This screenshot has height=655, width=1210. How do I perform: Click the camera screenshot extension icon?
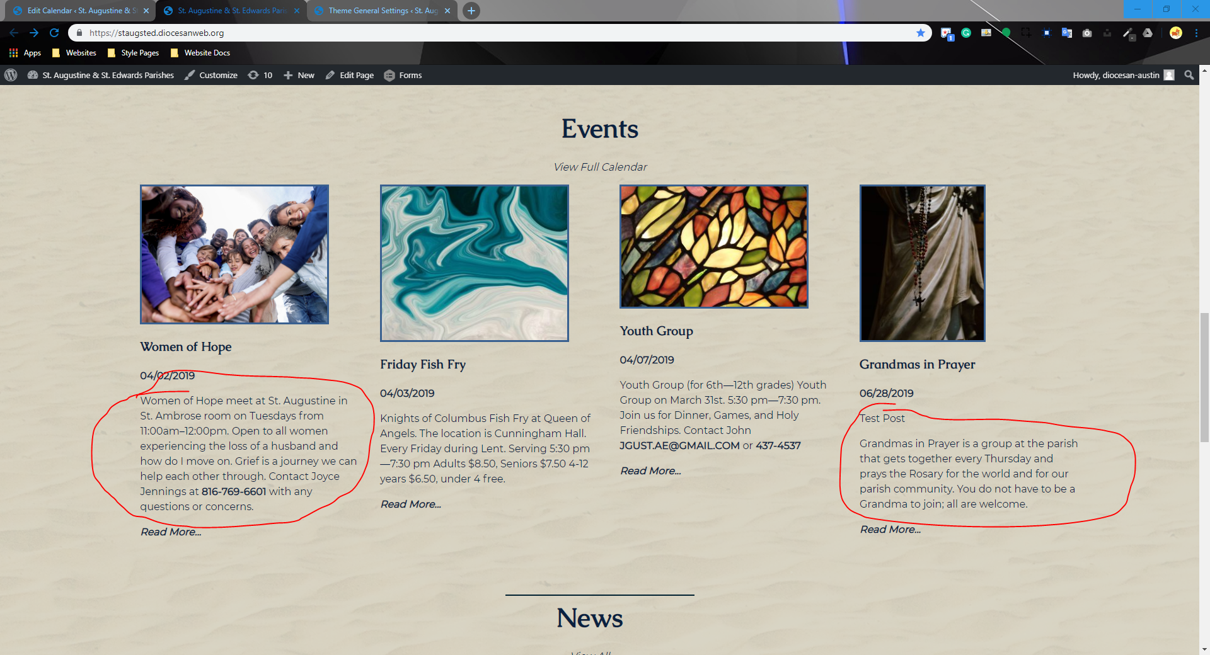pos(1087,33)
